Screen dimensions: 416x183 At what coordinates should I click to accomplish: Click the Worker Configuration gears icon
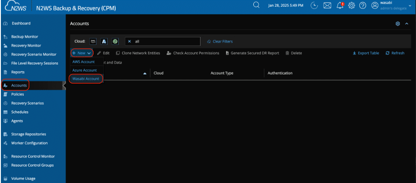(5, 143)
